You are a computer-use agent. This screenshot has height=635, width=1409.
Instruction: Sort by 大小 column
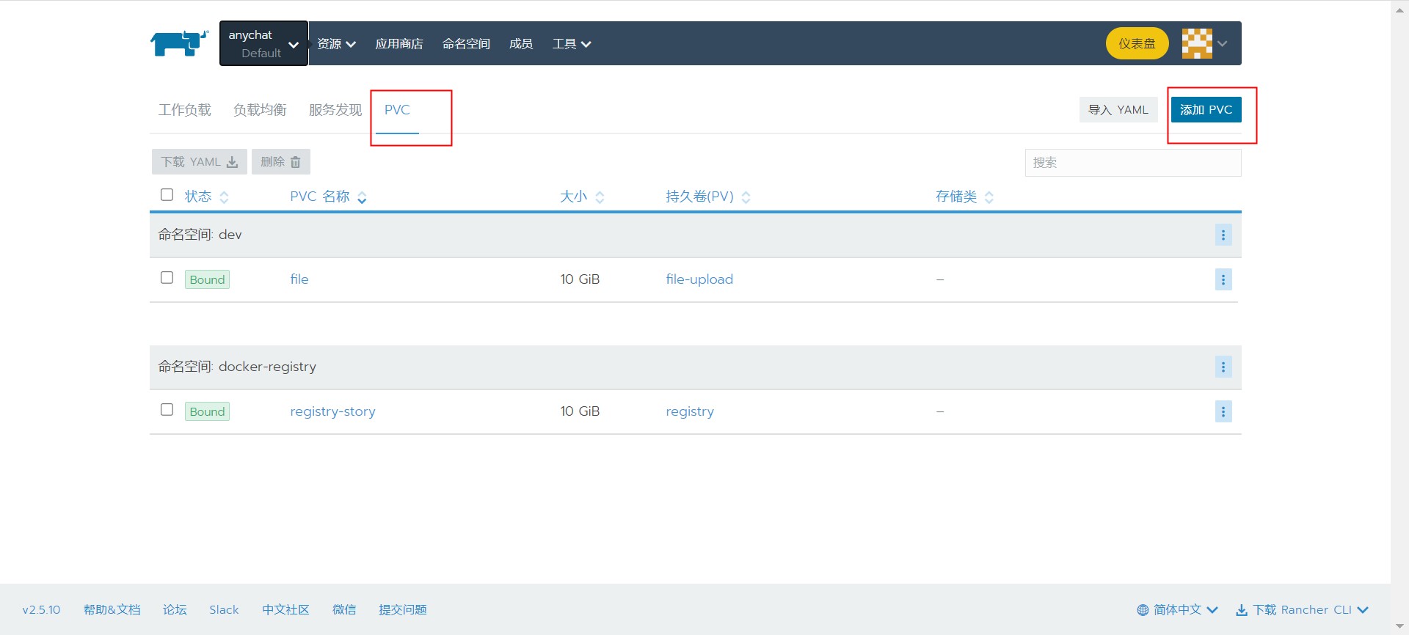[x=582, y=197]
